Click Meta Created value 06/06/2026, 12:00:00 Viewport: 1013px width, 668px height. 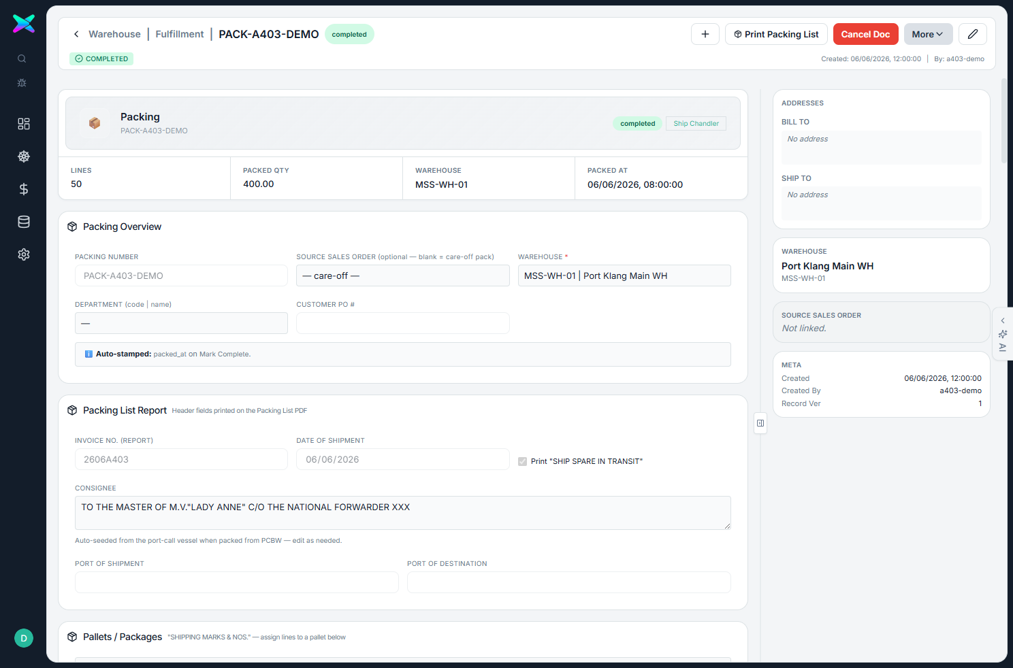point(943,378)
